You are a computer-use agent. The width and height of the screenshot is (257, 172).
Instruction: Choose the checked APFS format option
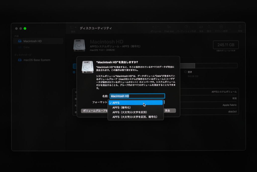click(x=136, y=103)
